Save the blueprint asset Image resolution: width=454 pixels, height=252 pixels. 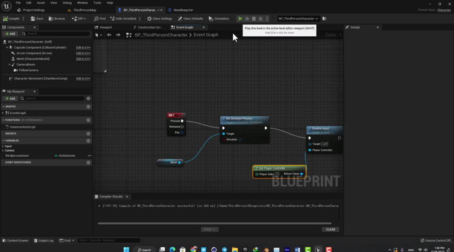pos(37,19)
